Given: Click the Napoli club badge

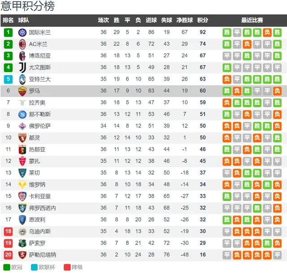Looking at the screenshot, I should [22, 115].
